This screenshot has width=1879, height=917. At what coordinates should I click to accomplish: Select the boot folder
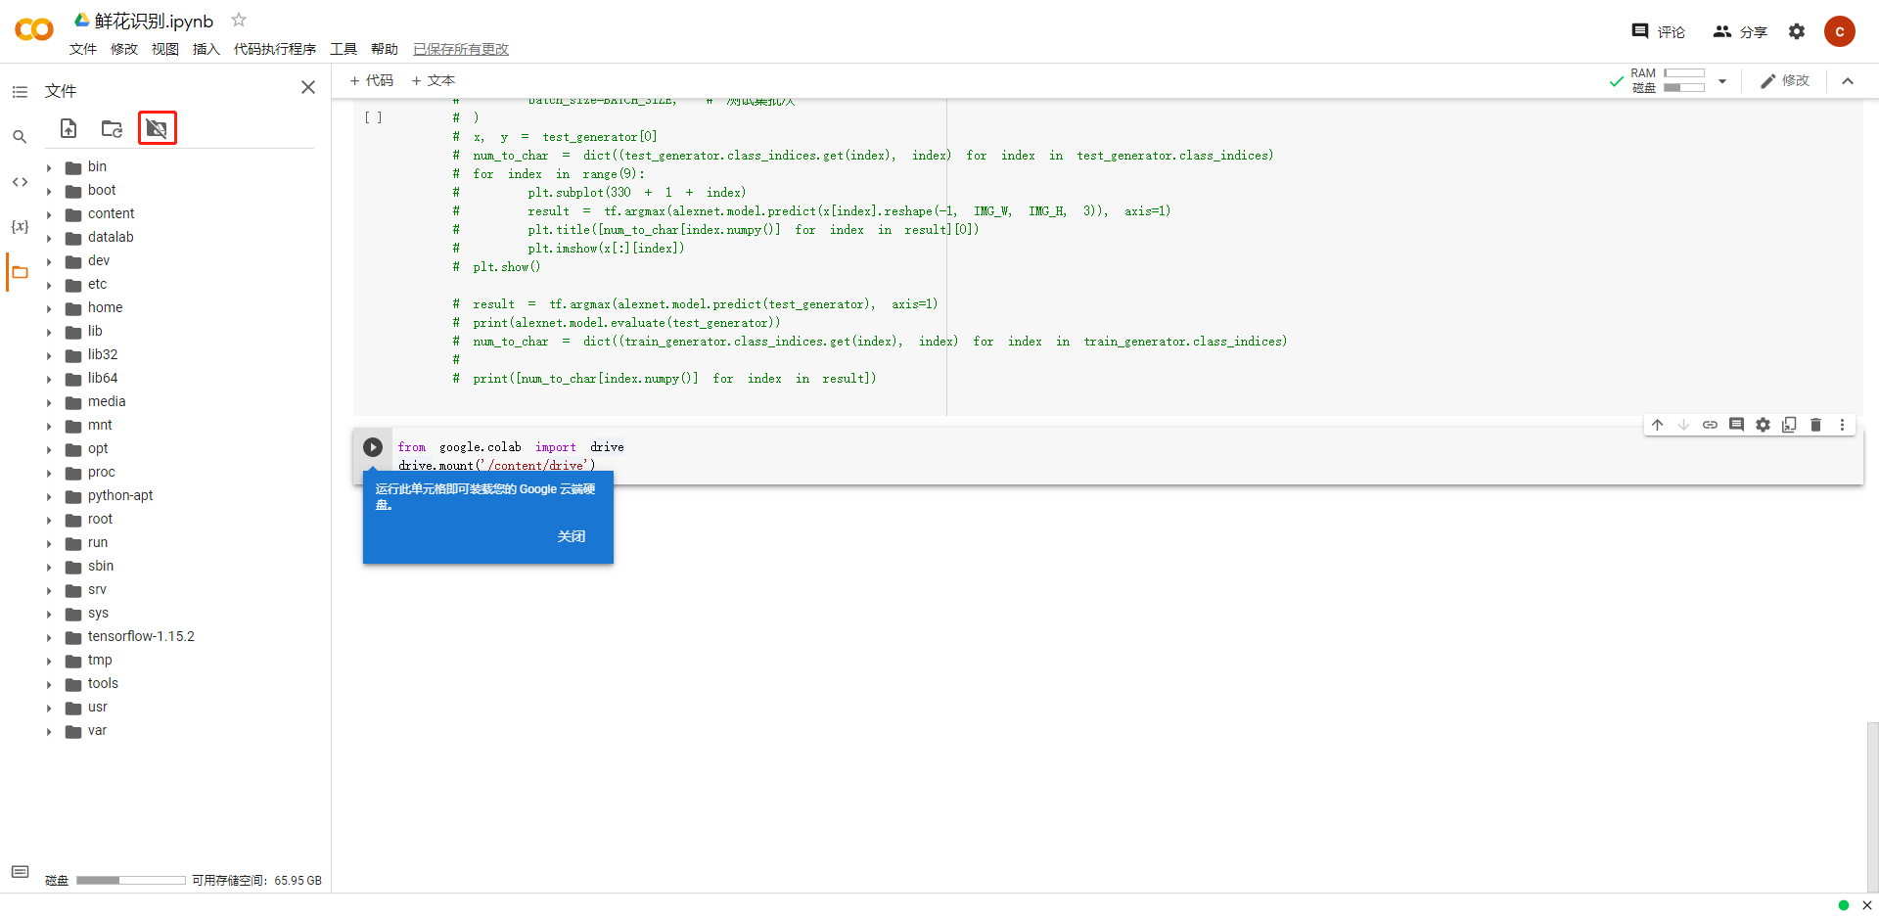tap(102, 191)
